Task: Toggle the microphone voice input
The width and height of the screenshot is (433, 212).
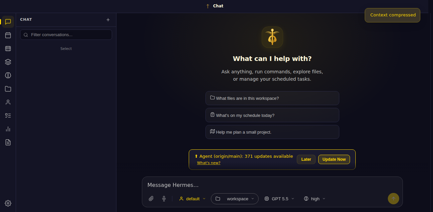Action: pos(164,199)
